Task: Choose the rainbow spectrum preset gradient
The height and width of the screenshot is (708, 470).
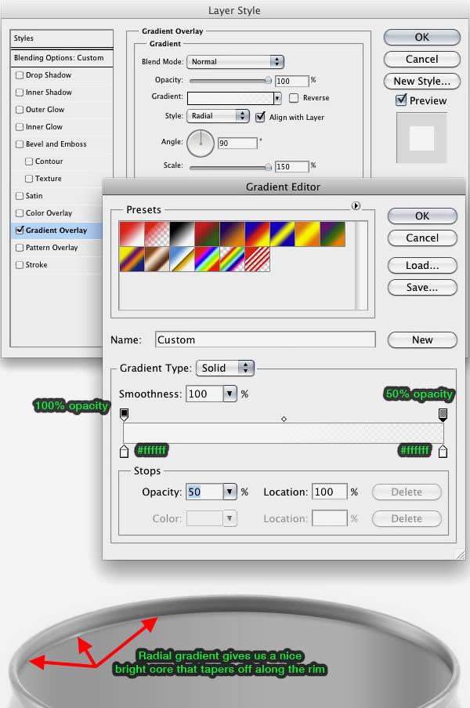Action: [207, 260]
